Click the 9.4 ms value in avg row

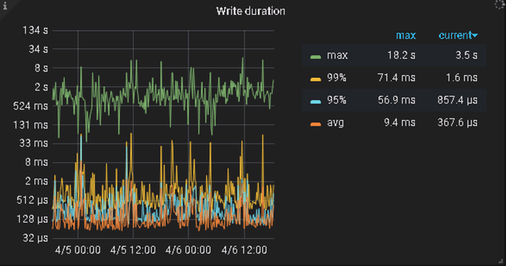(x=400, y=123)
